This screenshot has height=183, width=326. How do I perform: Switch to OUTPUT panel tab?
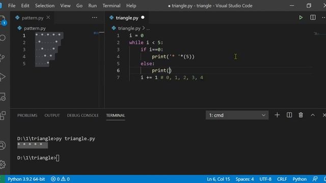[52, 115]
